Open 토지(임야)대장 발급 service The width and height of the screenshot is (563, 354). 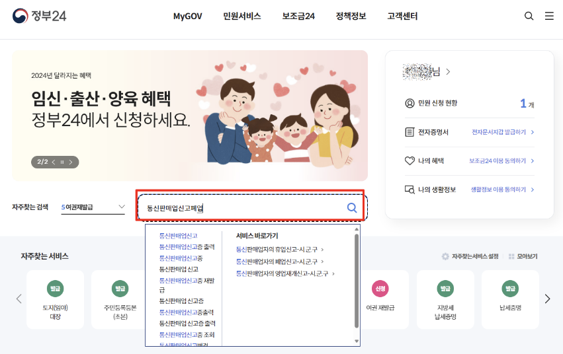pos(56,300)
